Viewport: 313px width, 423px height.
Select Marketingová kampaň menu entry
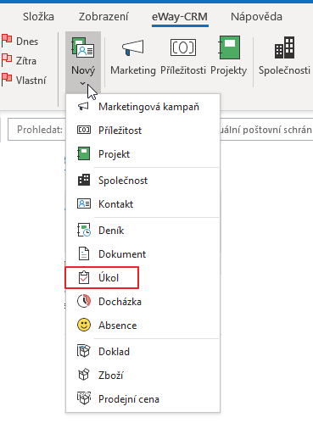(x=143, y=107)
